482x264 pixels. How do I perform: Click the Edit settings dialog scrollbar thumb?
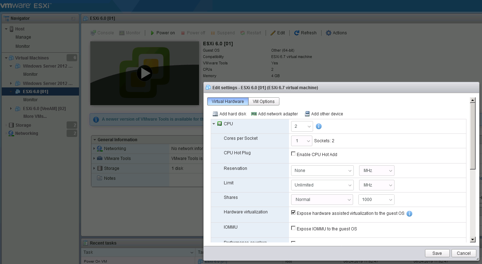pos(472,136)
